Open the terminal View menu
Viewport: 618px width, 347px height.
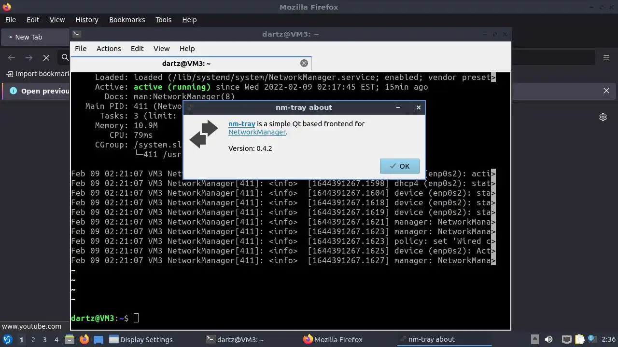click(161, 49)
